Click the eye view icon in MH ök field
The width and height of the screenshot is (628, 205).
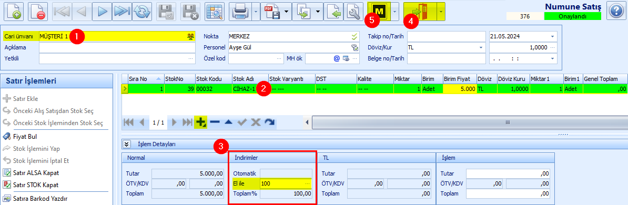[x=346, y=58]
